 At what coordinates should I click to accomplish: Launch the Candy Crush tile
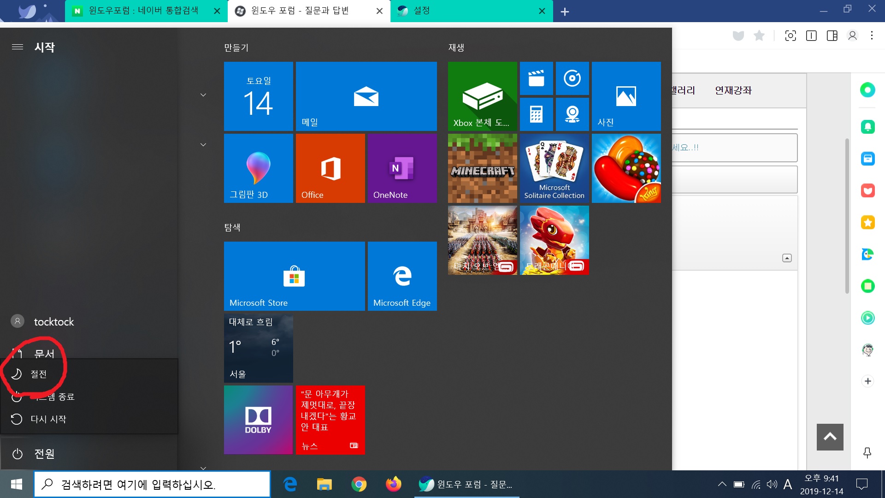pos(626,168)
